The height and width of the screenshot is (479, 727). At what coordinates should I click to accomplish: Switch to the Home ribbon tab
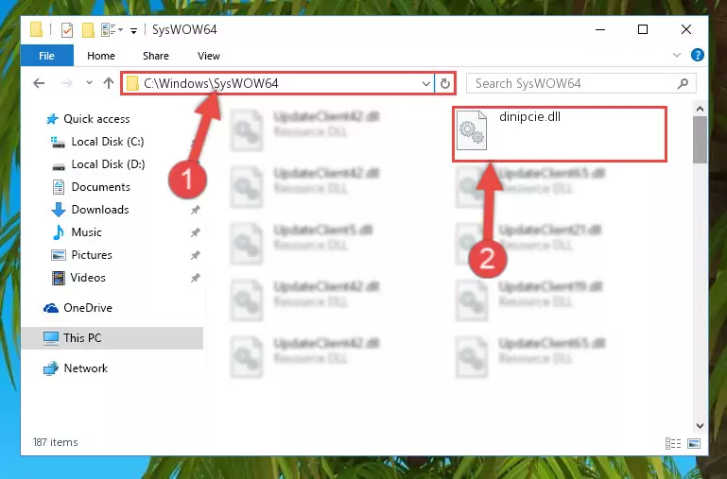[x=101, y=56]
